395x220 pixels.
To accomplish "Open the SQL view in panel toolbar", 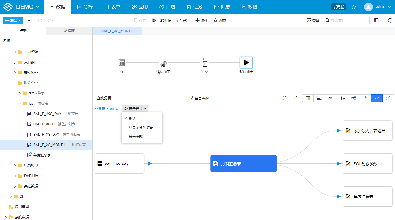I will pos(331,98).
